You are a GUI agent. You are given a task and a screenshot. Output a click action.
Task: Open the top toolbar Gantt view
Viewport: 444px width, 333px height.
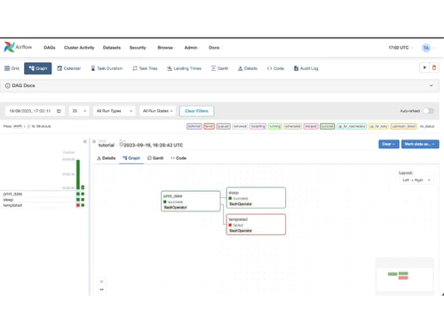click(x=219, y=68)
